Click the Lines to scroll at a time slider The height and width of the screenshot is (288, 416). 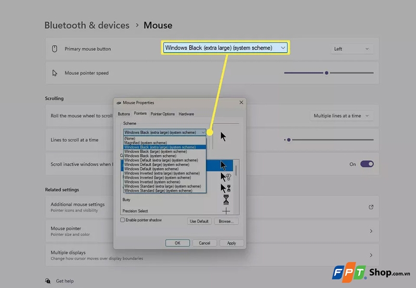pos(329,140)
